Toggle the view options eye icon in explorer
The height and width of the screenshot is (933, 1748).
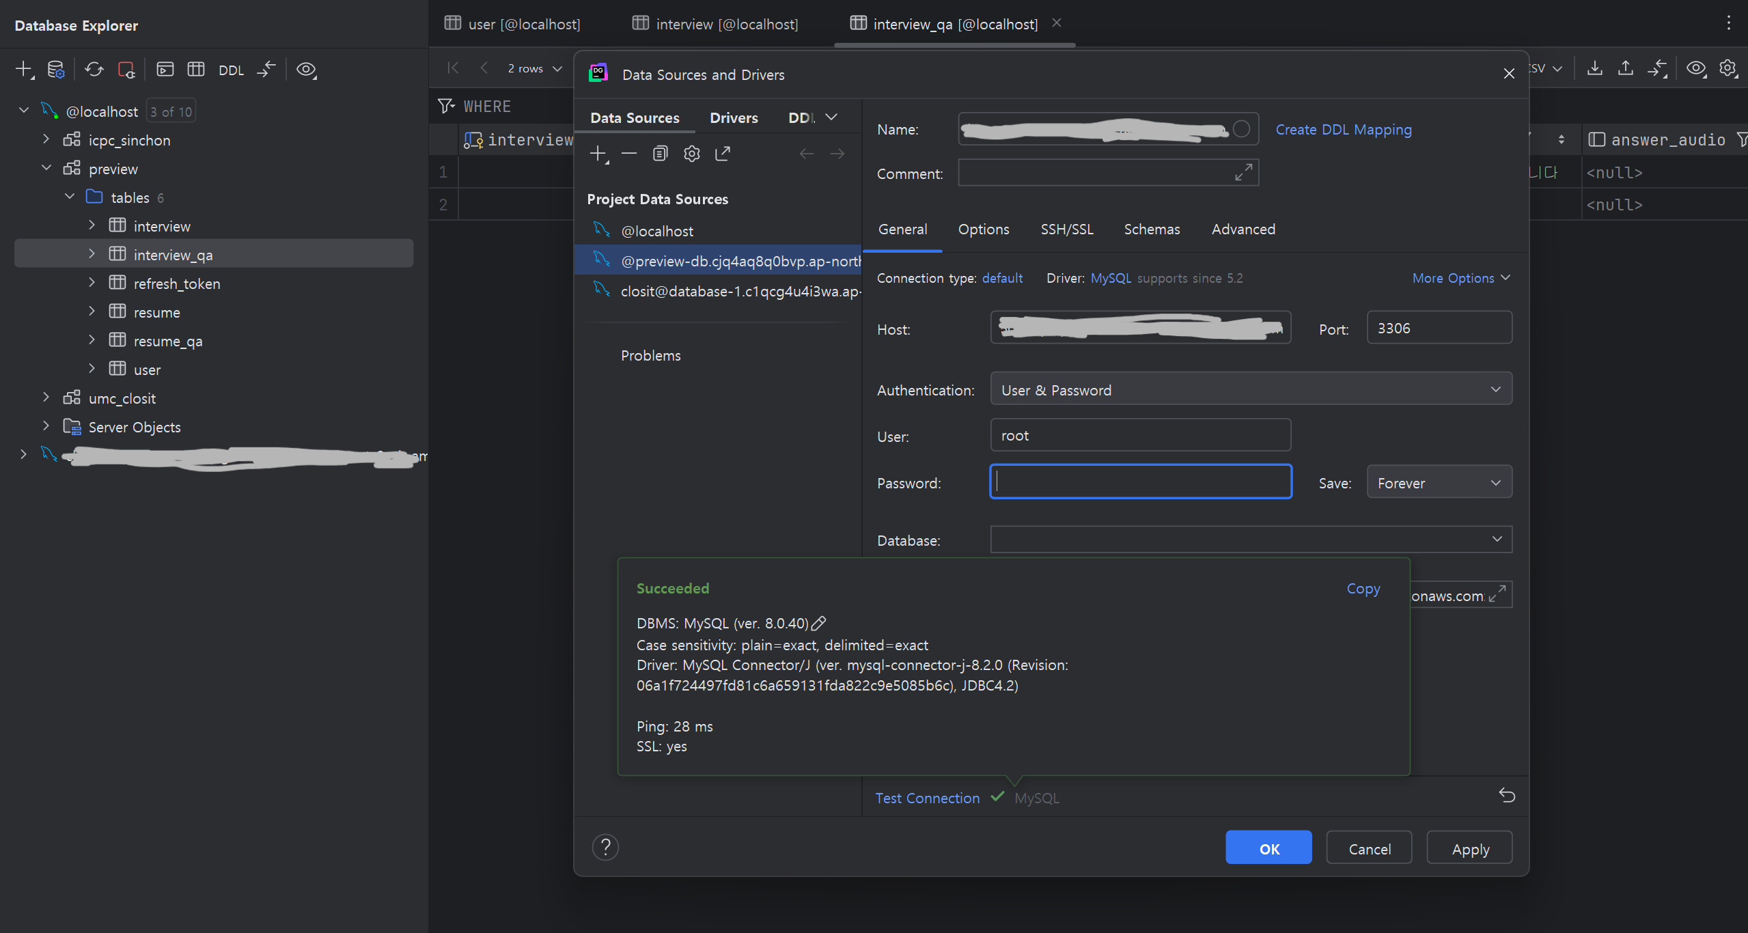point(306,69)
